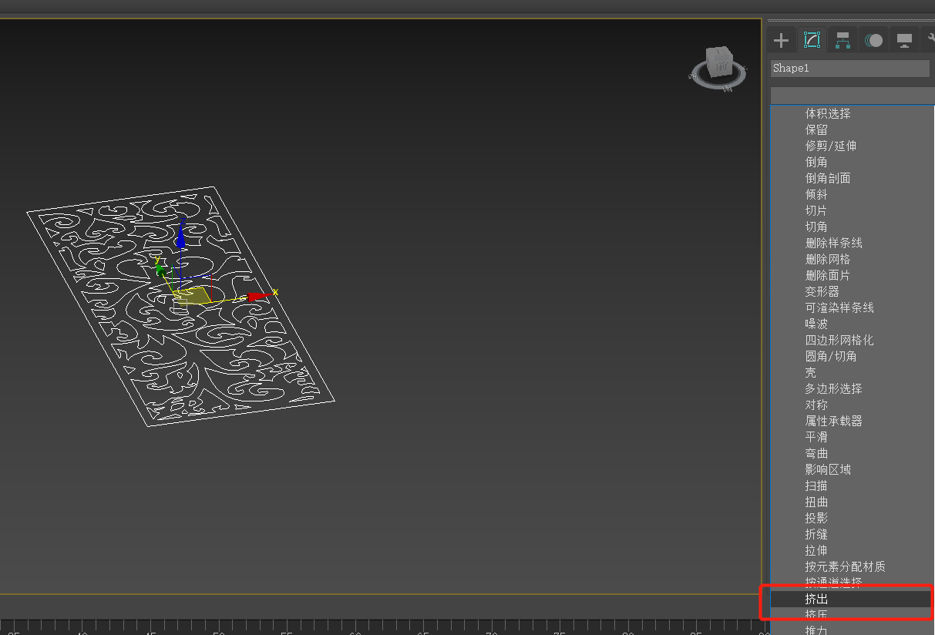Open the Hierarchy panel tab

[843, 40]
